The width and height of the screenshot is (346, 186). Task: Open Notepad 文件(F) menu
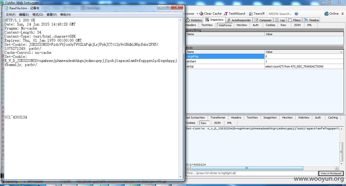(x=11, y=15)
